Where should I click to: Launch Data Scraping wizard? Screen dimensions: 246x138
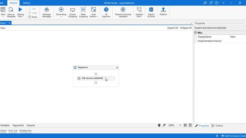click(x=83, y=12)
